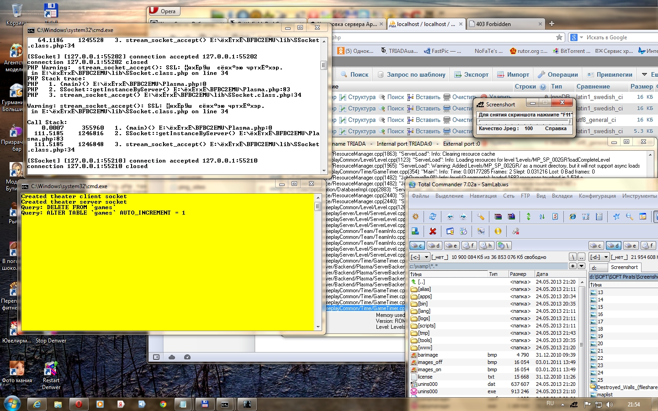Click the Screenshort JPEG quality slider
The image size is (658, 411).
click(x=525, y=121)
